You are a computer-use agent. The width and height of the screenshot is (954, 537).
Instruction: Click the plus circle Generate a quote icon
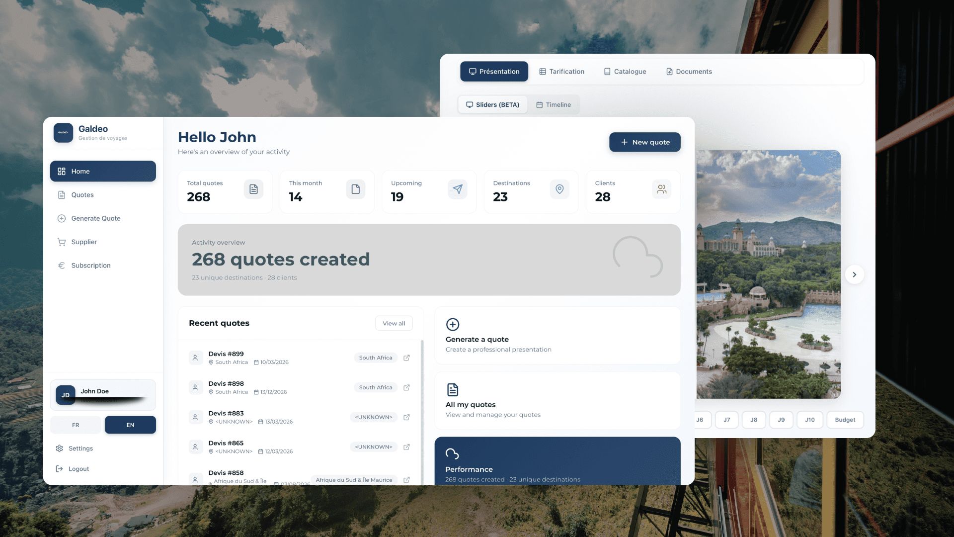[x=453, y=325]
